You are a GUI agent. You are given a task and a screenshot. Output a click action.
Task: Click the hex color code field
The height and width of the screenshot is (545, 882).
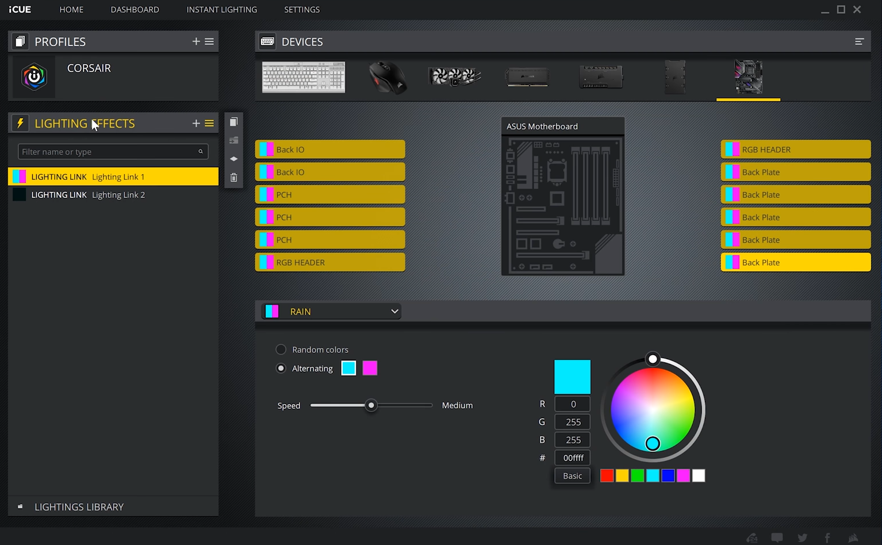(572, 458)
